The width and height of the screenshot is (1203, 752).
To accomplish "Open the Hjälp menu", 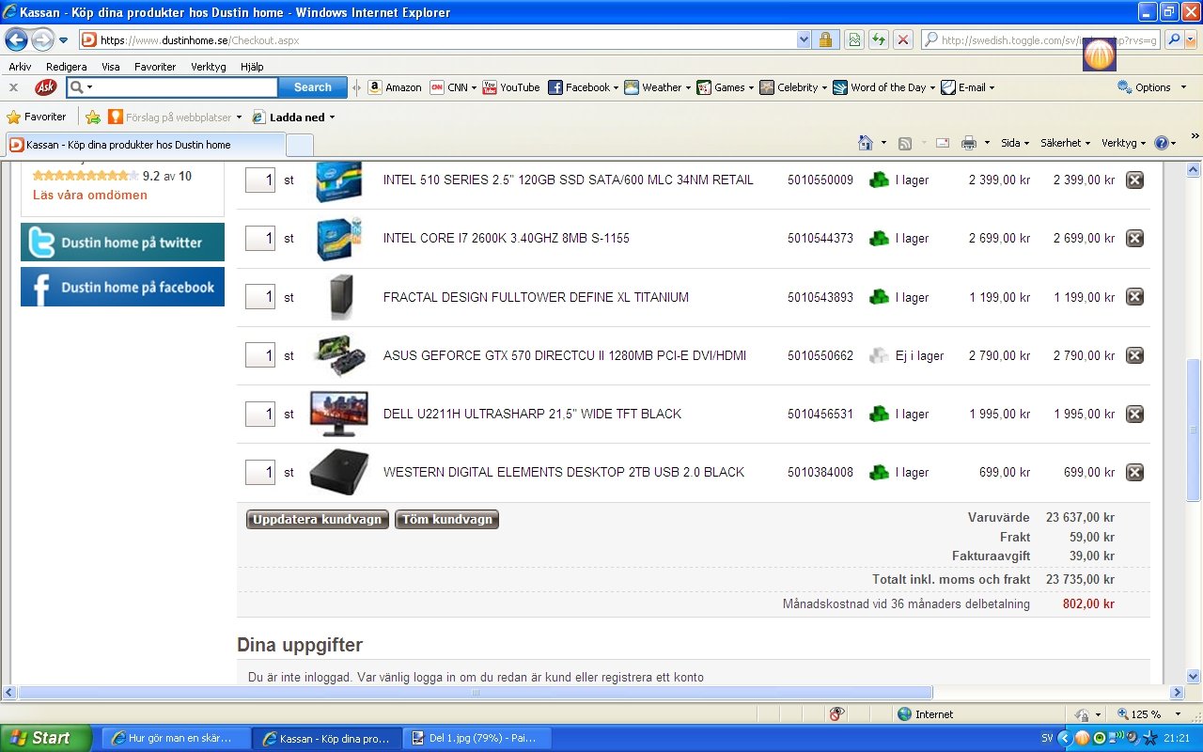I will click(252, 67).
